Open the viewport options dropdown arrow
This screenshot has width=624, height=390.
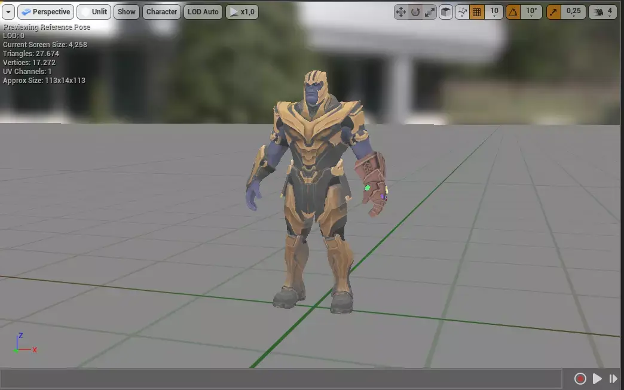coord(8,12)
